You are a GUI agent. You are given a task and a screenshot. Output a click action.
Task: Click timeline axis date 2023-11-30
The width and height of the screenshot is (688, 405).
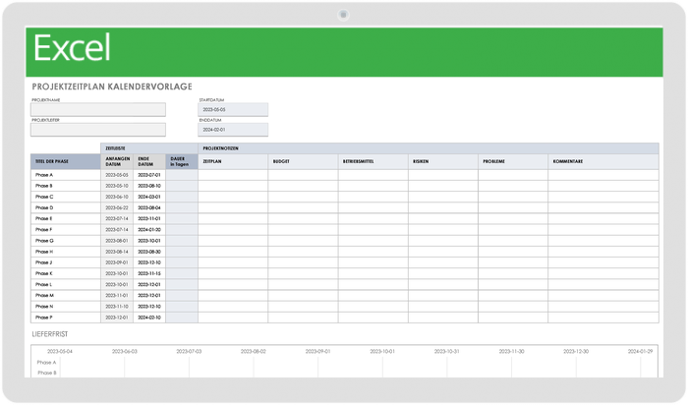(x=511, y=352)
